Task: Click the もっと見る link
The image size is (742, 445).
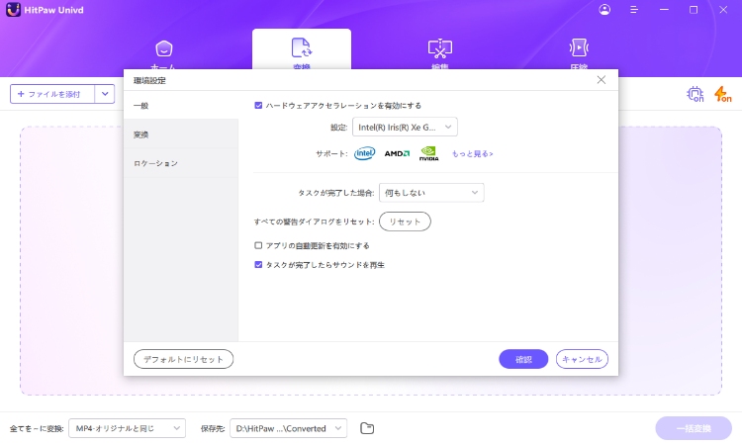Action: pyautogui.click(x=472, y=153)
